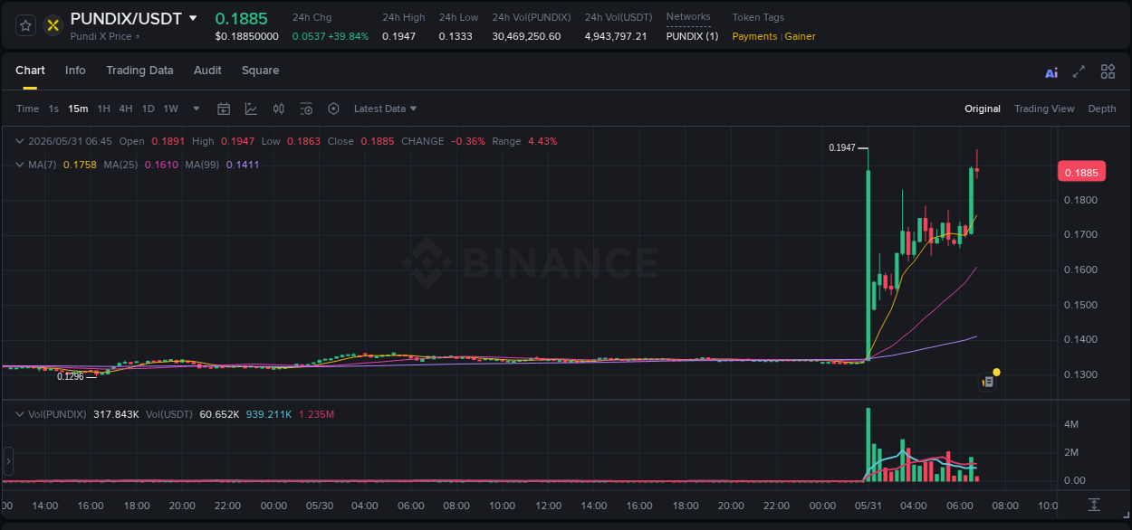Click the 24h High value 0.1947
The height and width of the screenshot is (530, 1132).
coord(398,36)
